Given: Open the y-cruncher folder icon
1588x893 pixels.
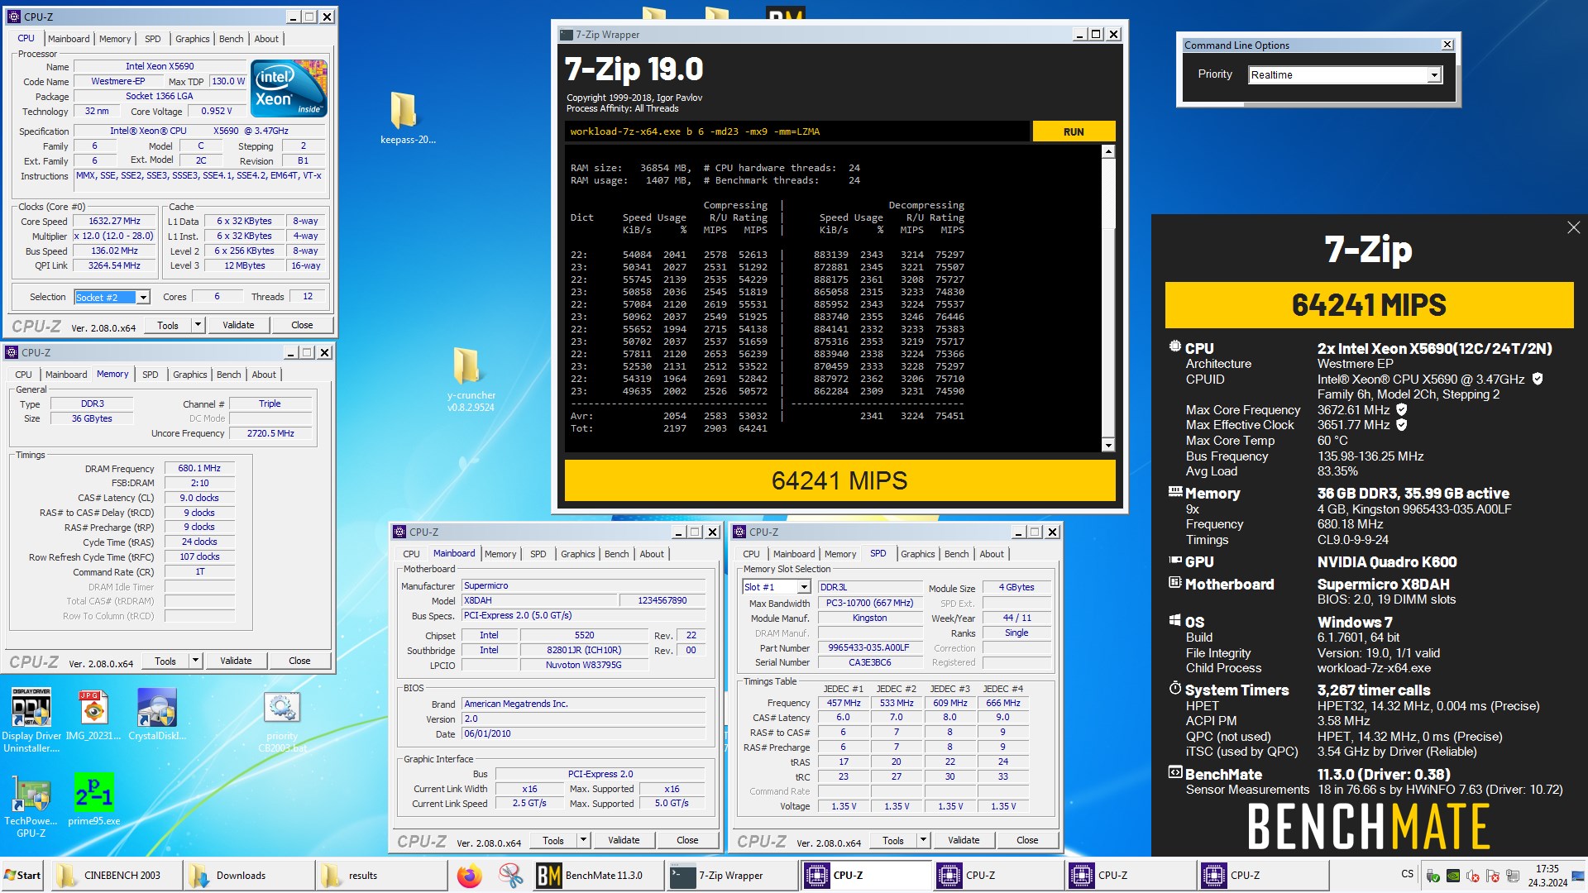Looking at the screenshot, I should [x=467, y=365].
